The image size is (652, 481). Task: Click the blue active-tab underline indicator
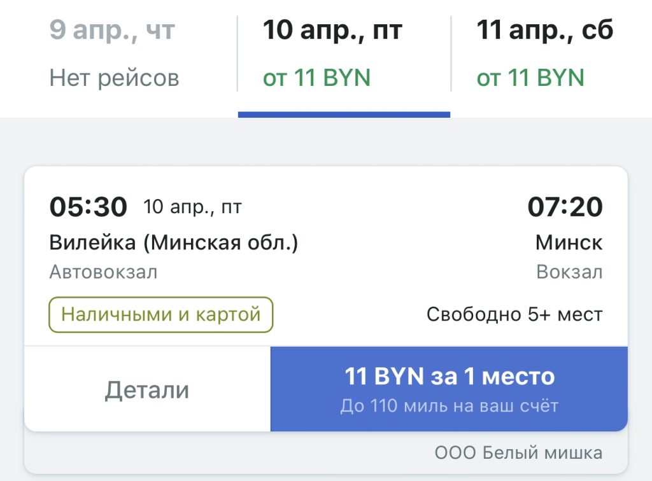344,115
